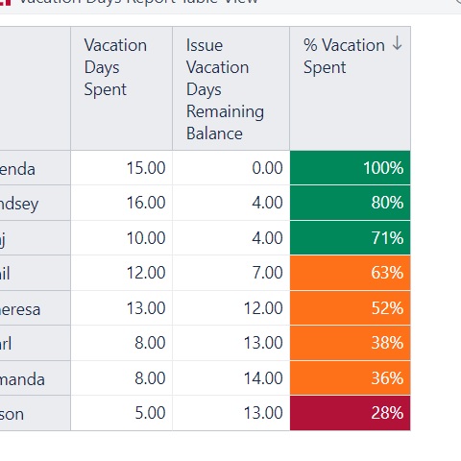The height and width of the screenshot is (461, 461).
Task: Select the Issue Vacation Days Remaining Balance header
Action: 231,88
